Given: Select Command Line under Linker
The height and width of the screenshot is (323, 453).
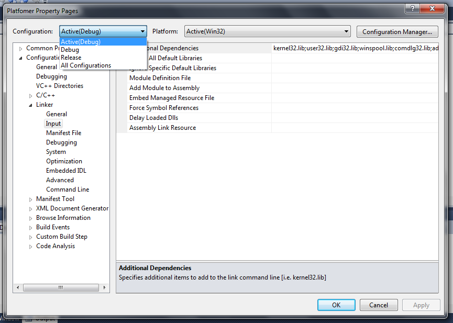Looking at the screenshot, I should [68, 190].
